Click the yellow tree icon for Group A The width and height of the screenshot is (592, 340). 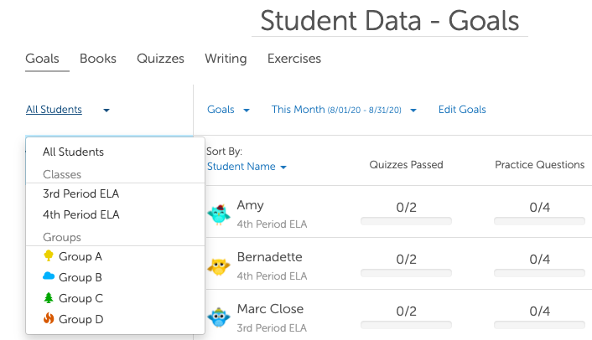[49, 256]
